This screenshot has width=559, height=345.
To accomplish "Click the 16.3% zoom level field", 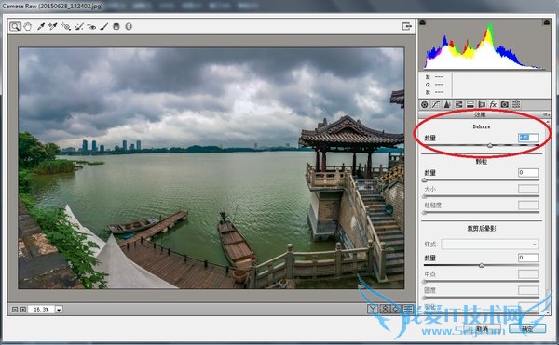I will (x=41, y=310).
